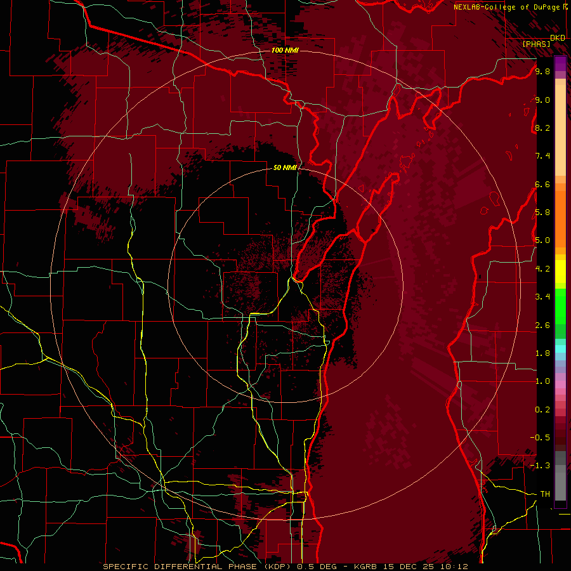Viewport: 571px width, 571px height.
Task: Click the bright green segment of color bar
Action: (560, 306)
